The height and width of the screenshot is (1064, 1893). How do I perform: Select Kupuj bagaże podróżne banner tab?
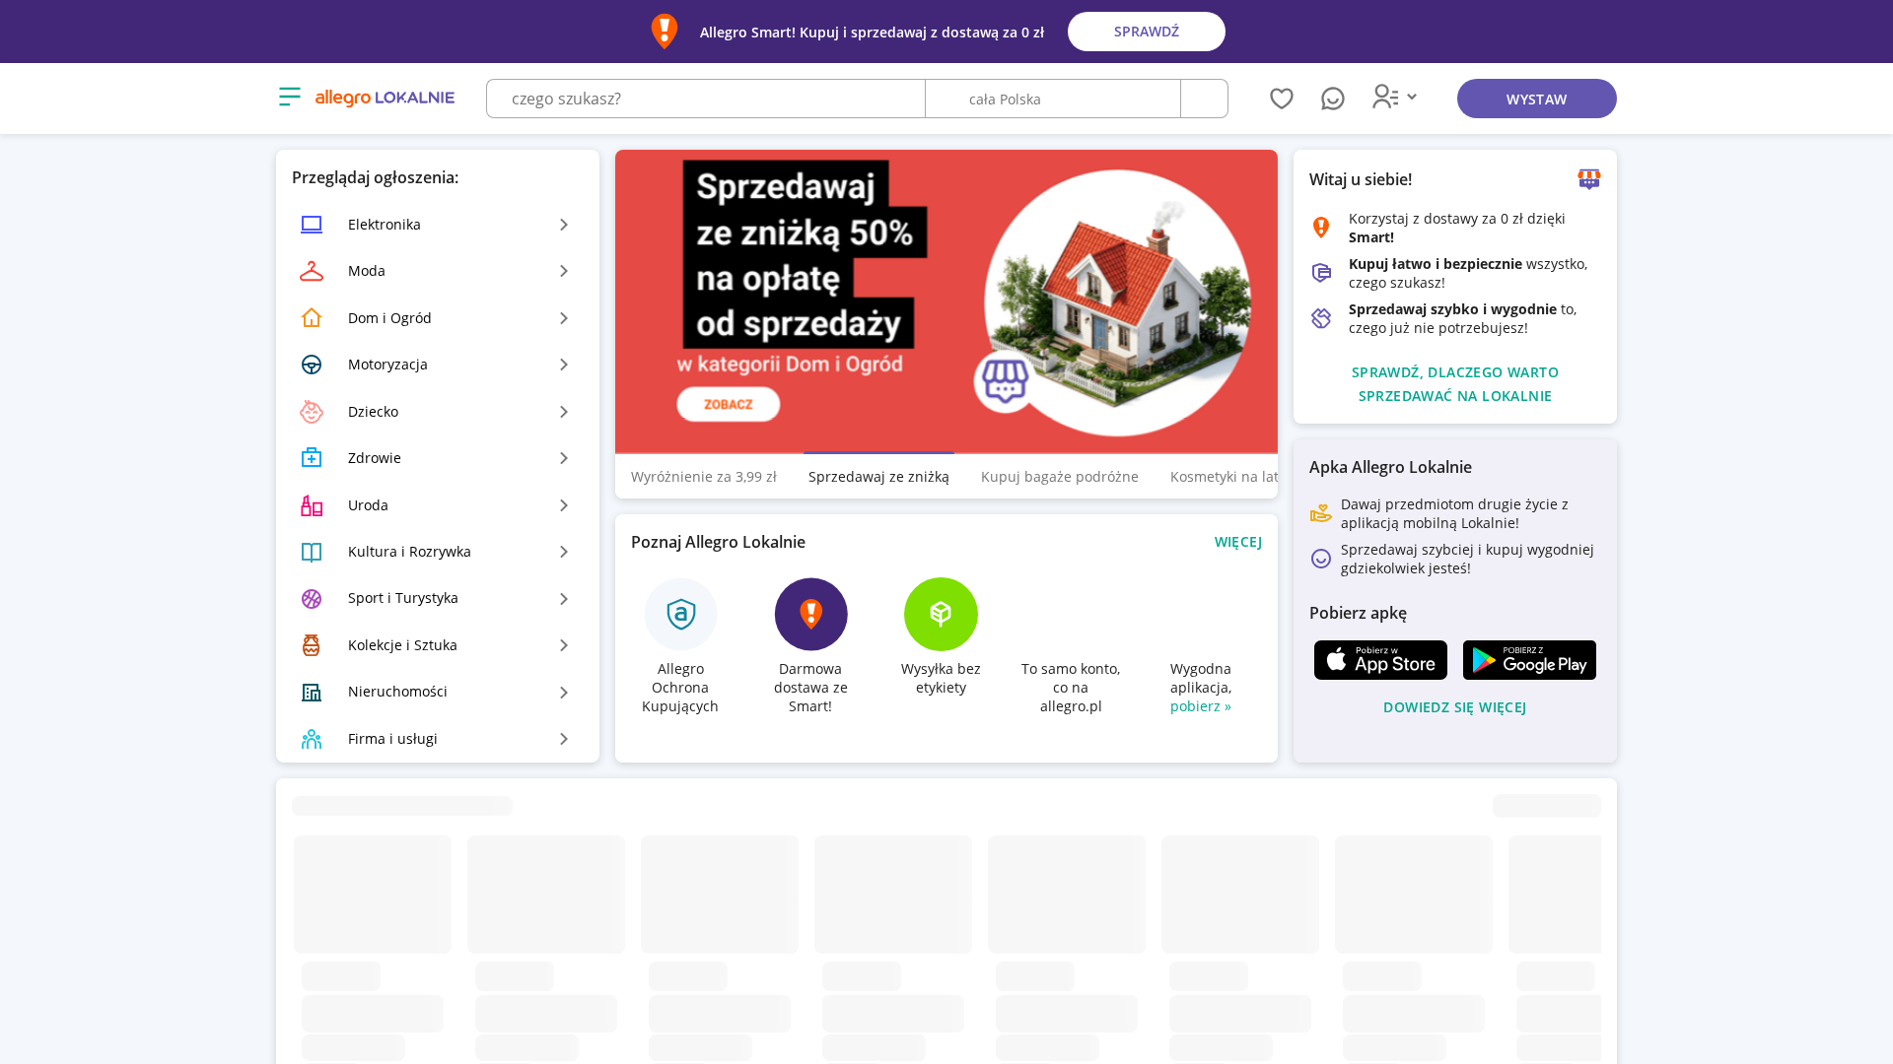click(x=1060, y=477)
